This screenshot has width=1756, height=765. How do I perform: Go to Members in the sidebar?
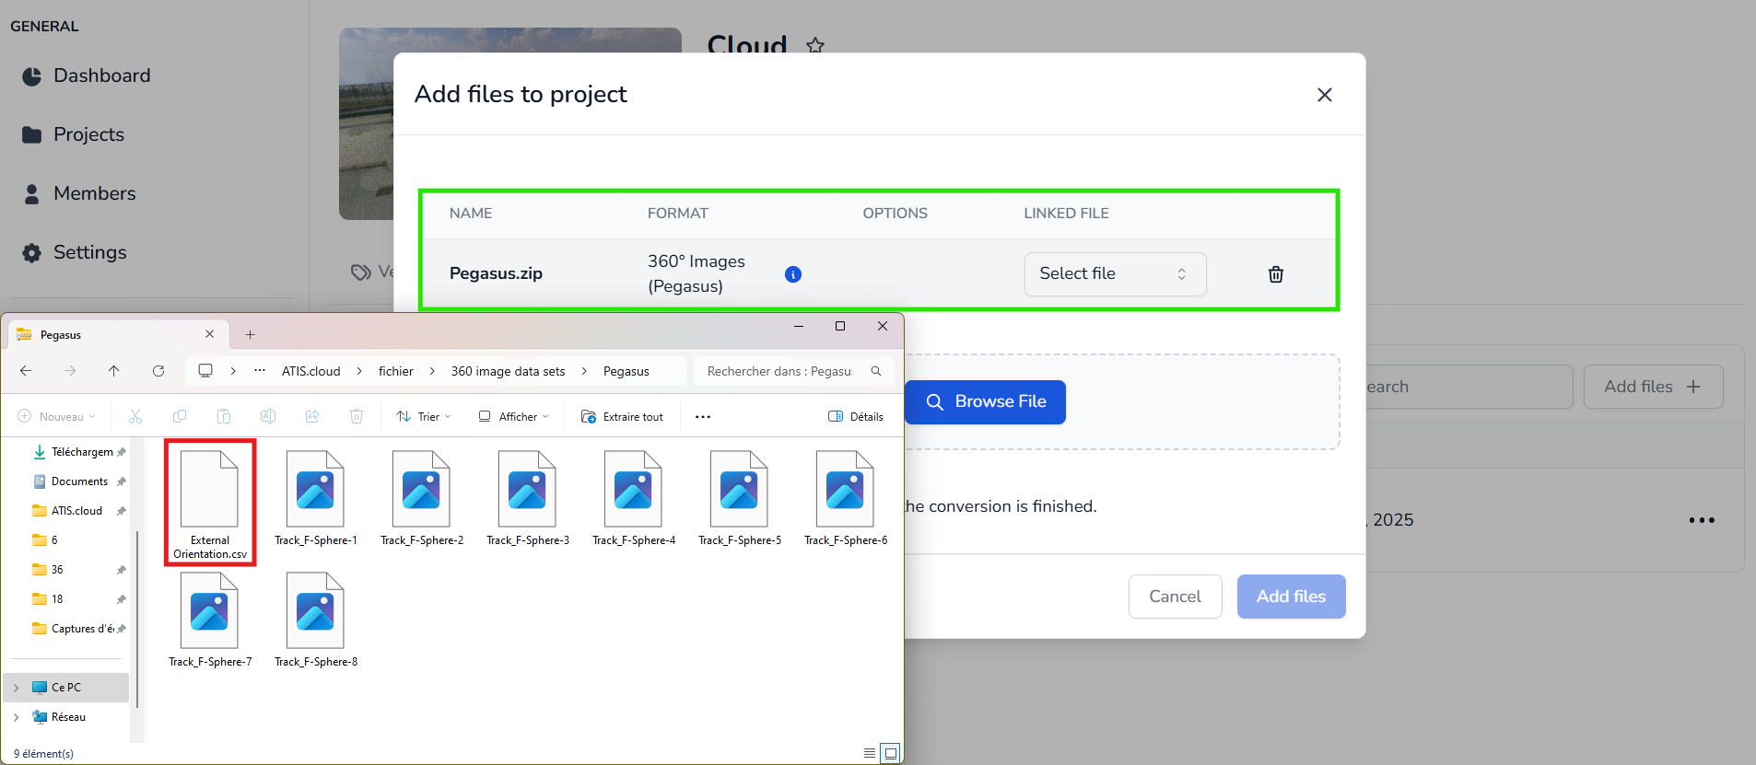click(94, 193)
